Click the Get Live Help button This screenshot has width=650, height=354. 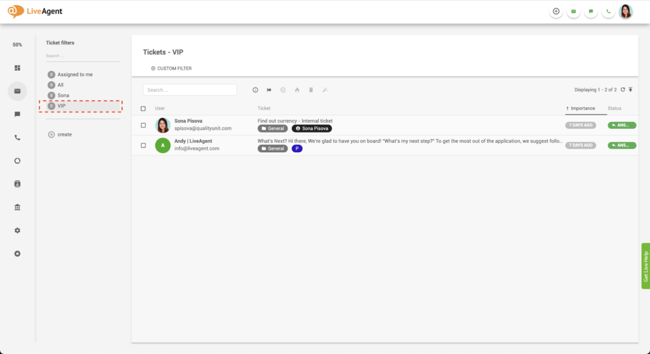(646, 266)
